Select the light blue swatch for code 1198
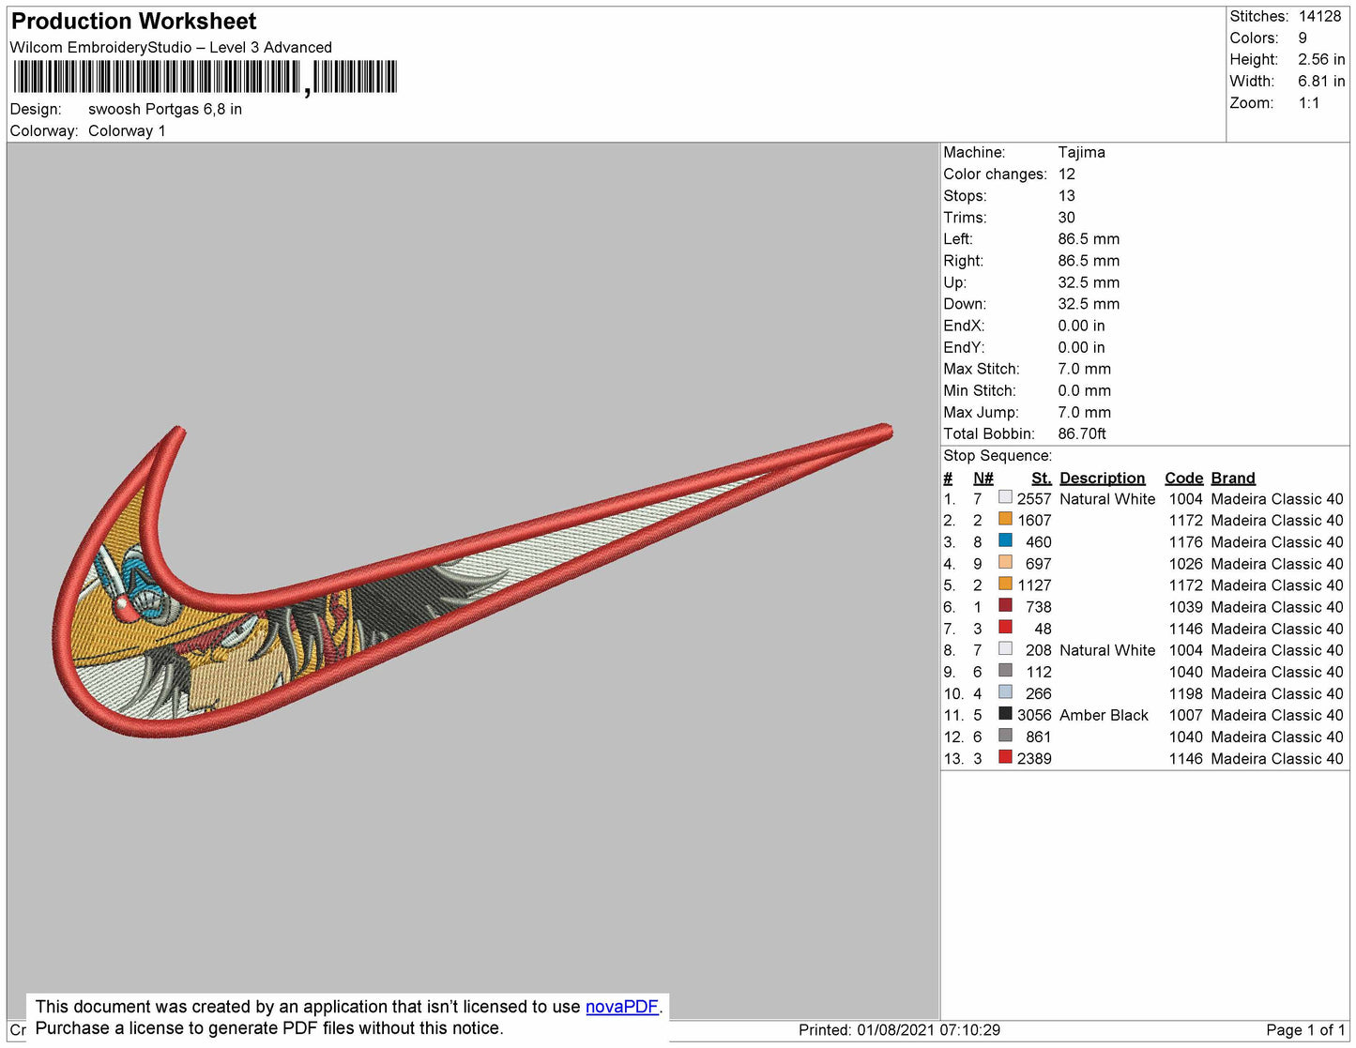1356x1048 pixels. tap(1005, 691)
